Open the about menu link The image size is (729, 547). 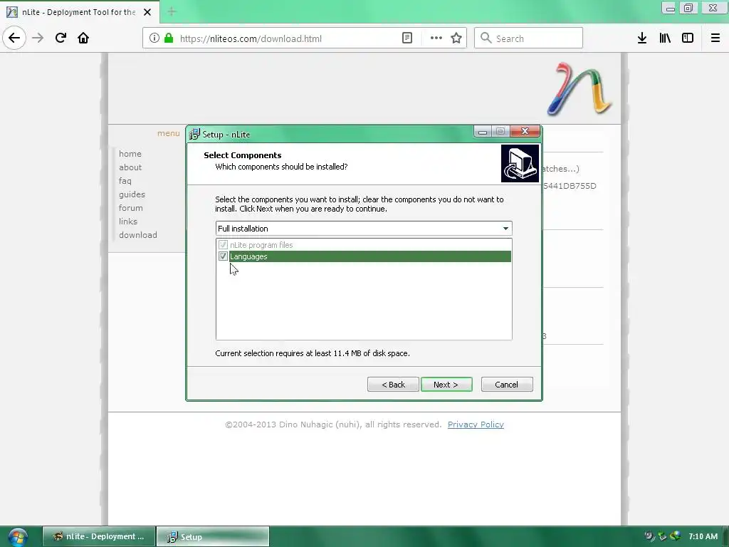[130, 167]
